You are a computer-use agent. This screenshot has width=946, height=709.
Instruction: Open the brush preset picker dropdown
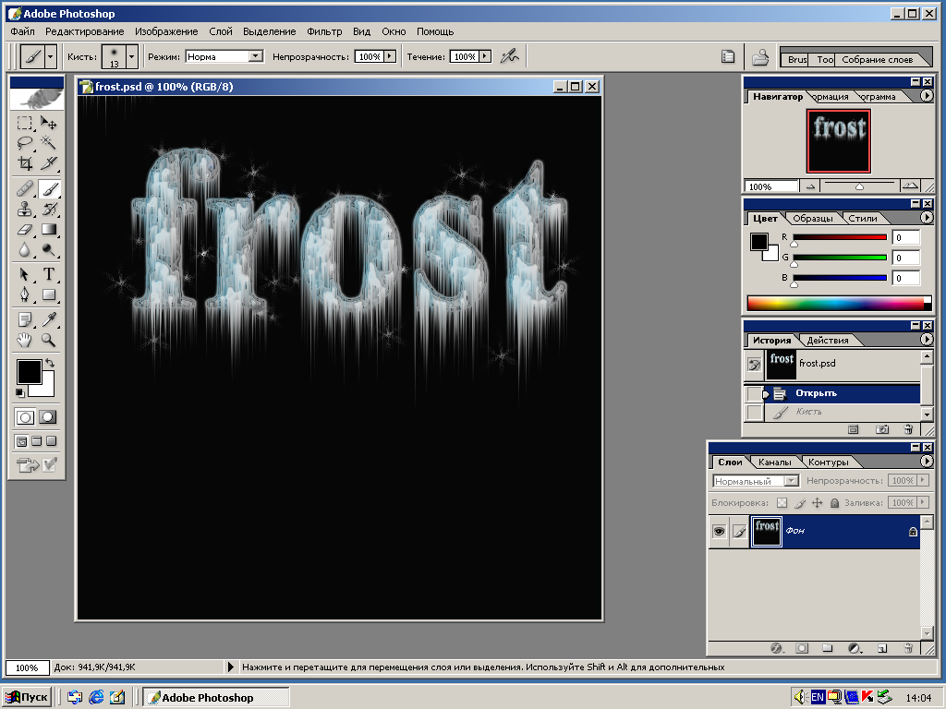click(x=131, y=56)
